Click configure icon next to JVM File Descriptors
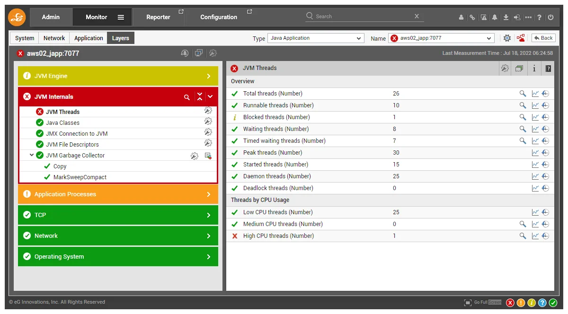The height and width of the screenshot is (314, 568). [x=208, y=143]
